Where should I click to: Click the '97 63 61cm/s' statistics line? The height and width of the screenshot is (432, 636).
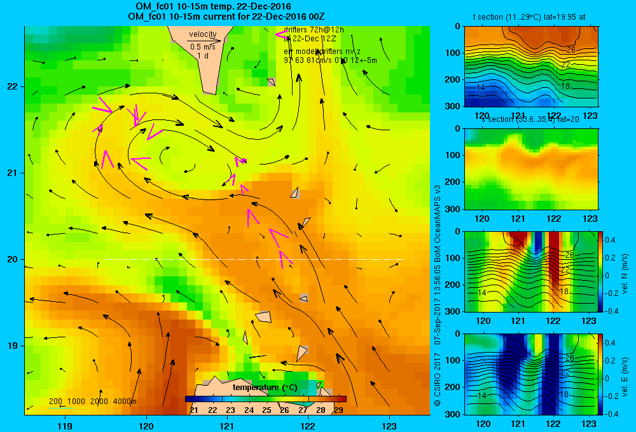[x=330, y=60]
